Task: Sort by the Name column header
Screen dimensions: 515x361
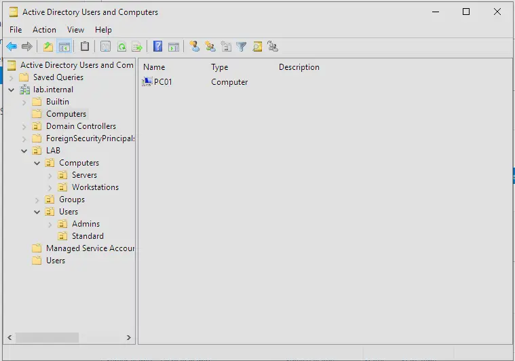Action: 154,67
